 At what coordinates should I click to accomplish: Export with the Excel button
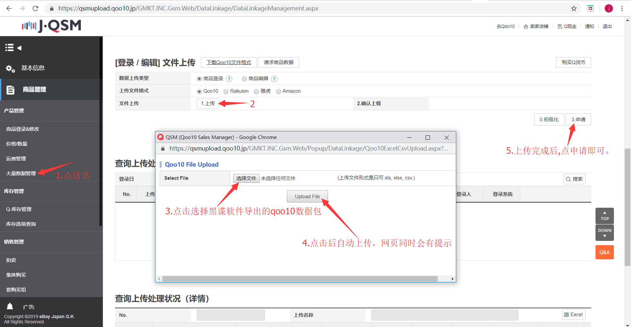573,315
